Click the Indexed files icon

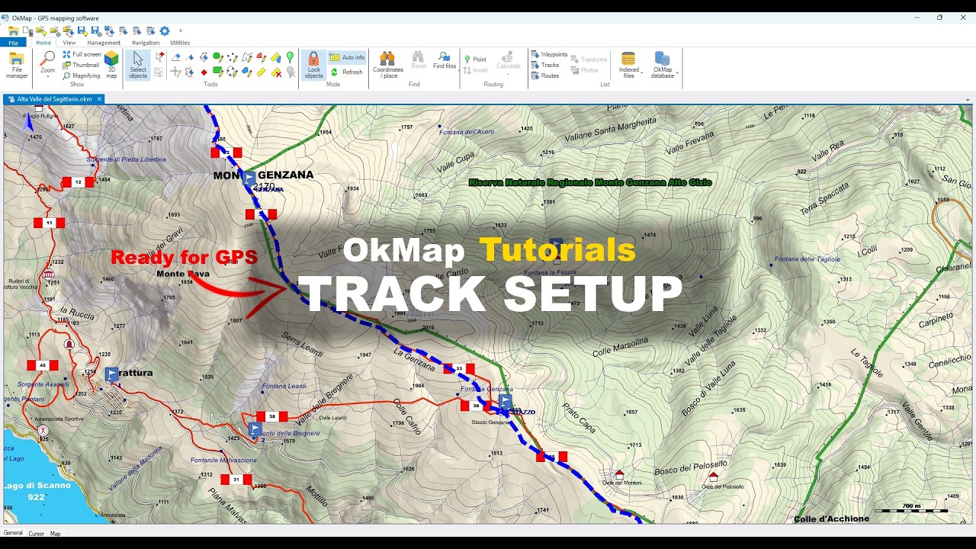pyautogui.click(x=628, y=59)
